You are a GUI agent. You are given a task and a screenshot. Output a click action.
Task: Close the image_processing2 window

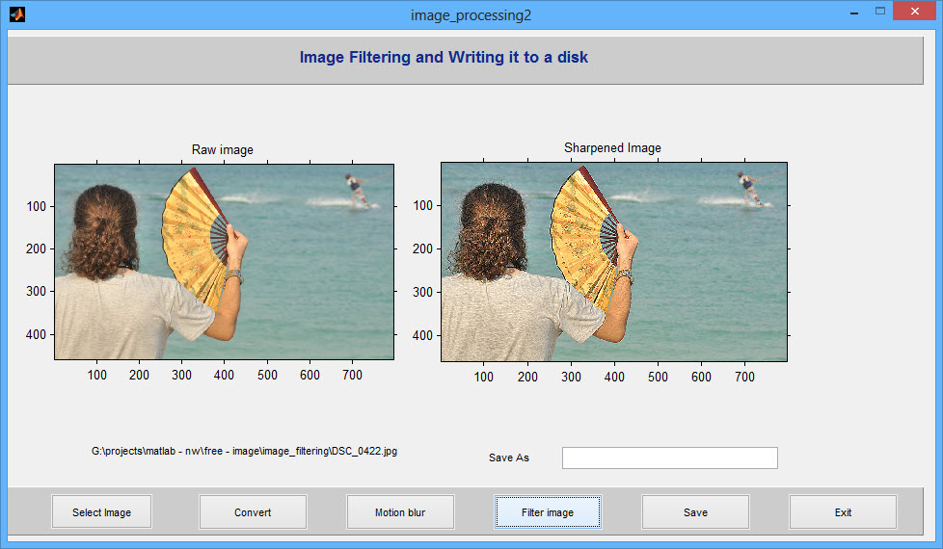pos(914,12)
